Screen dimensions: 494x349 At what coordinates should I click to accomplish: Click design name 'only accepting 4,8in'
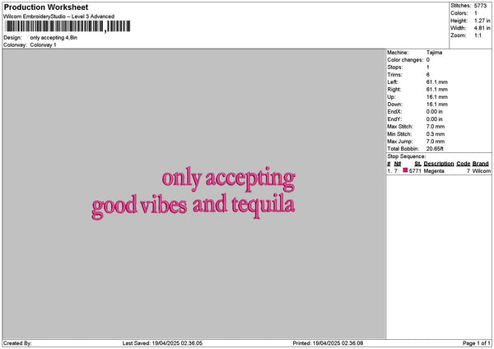(54, 38)
